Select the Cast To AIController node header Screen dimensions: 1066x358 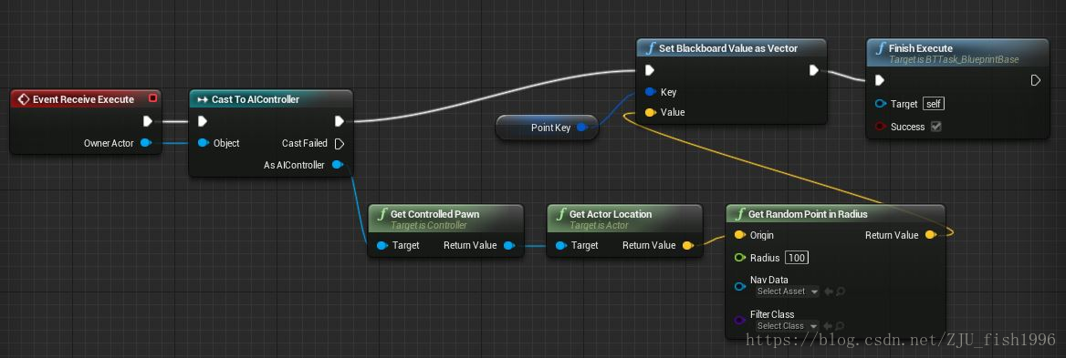270,99
